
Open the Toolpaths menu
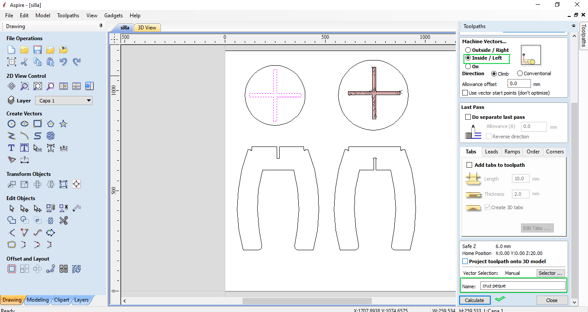tap(68, 15)
